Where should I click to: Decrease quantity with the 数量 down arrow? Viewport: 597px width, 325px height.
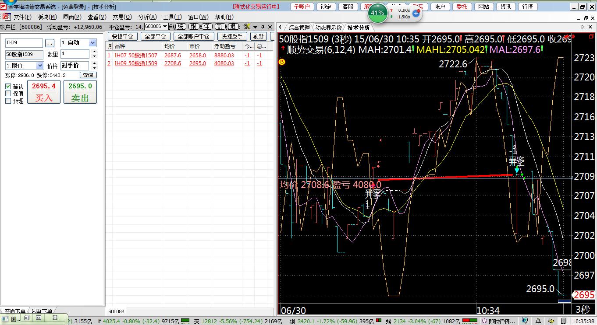(x=94, y=56)
